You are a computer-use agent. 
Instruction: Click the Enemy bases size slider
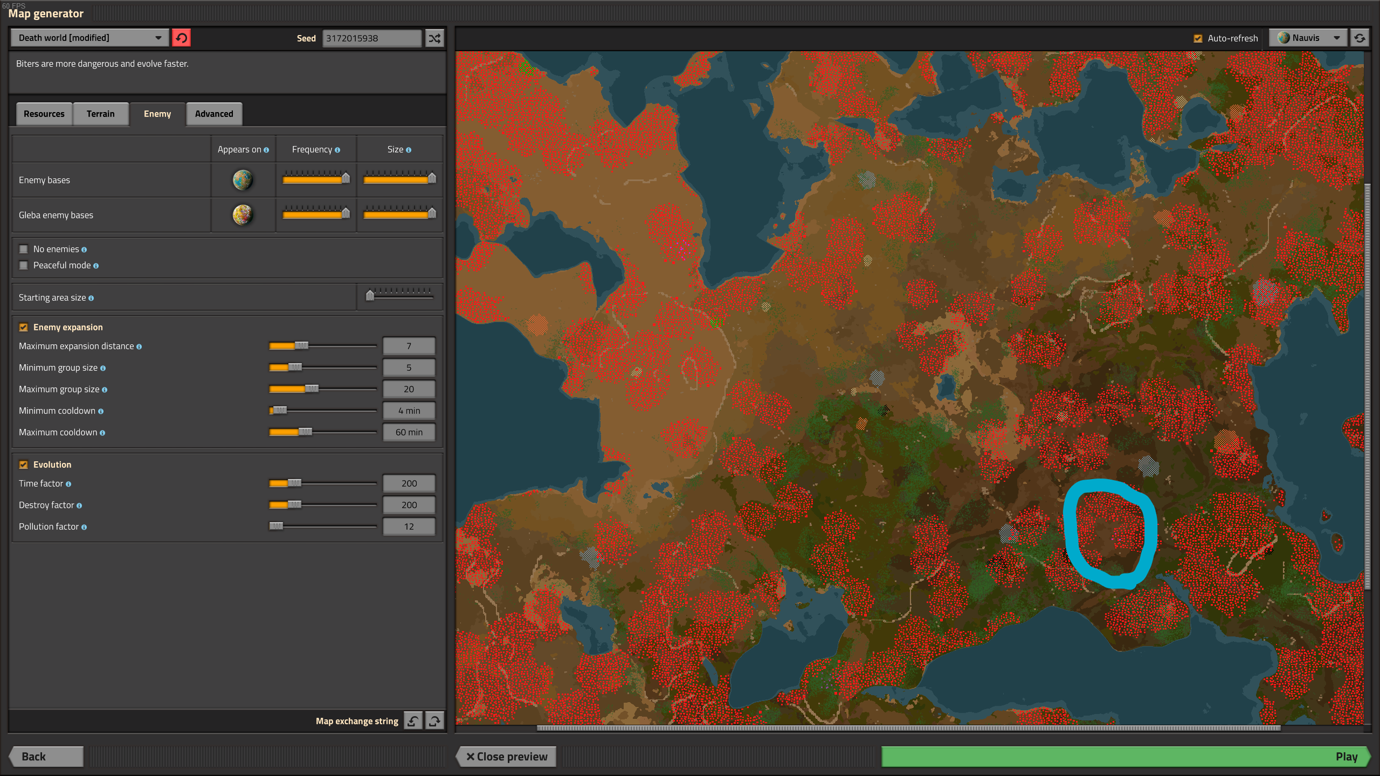(399, 178)
